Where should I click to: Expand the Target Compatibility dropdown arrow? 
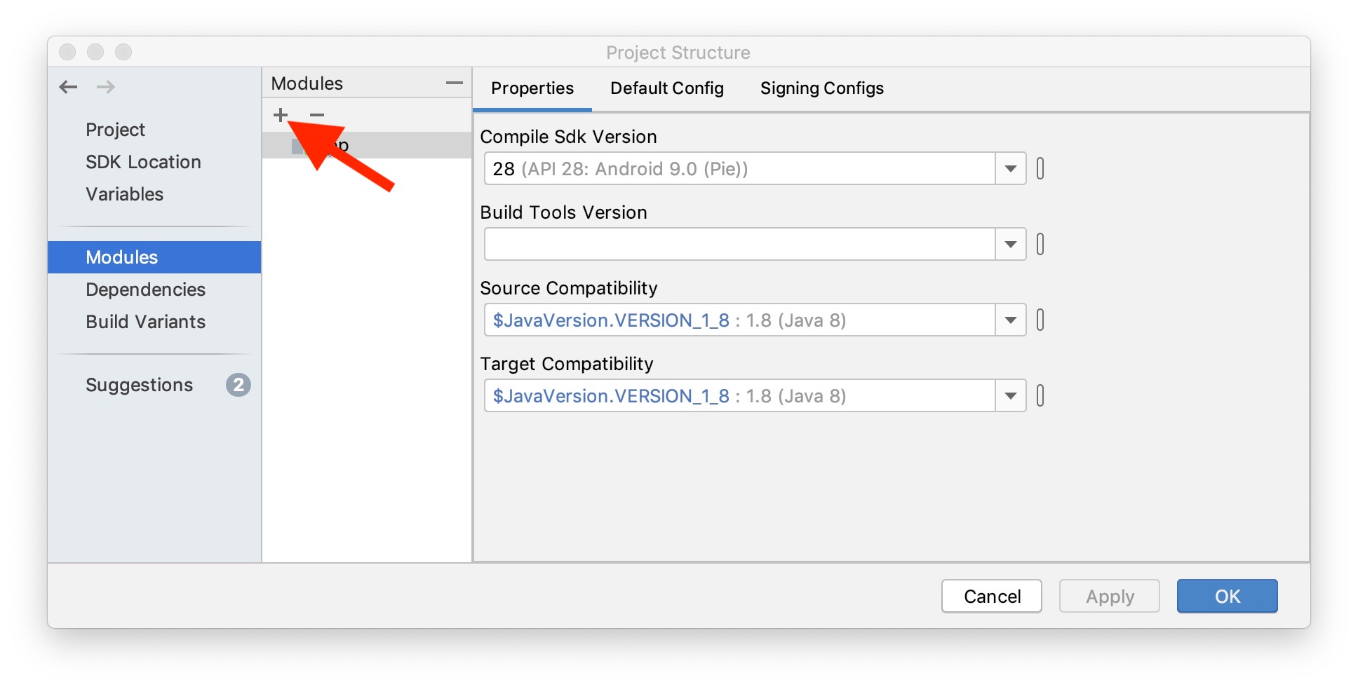(x=1011, y=395)
